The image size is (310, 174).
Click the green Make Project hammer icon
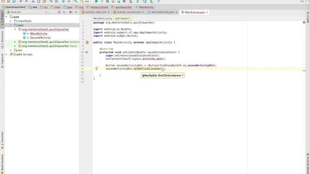pos(76,1)
